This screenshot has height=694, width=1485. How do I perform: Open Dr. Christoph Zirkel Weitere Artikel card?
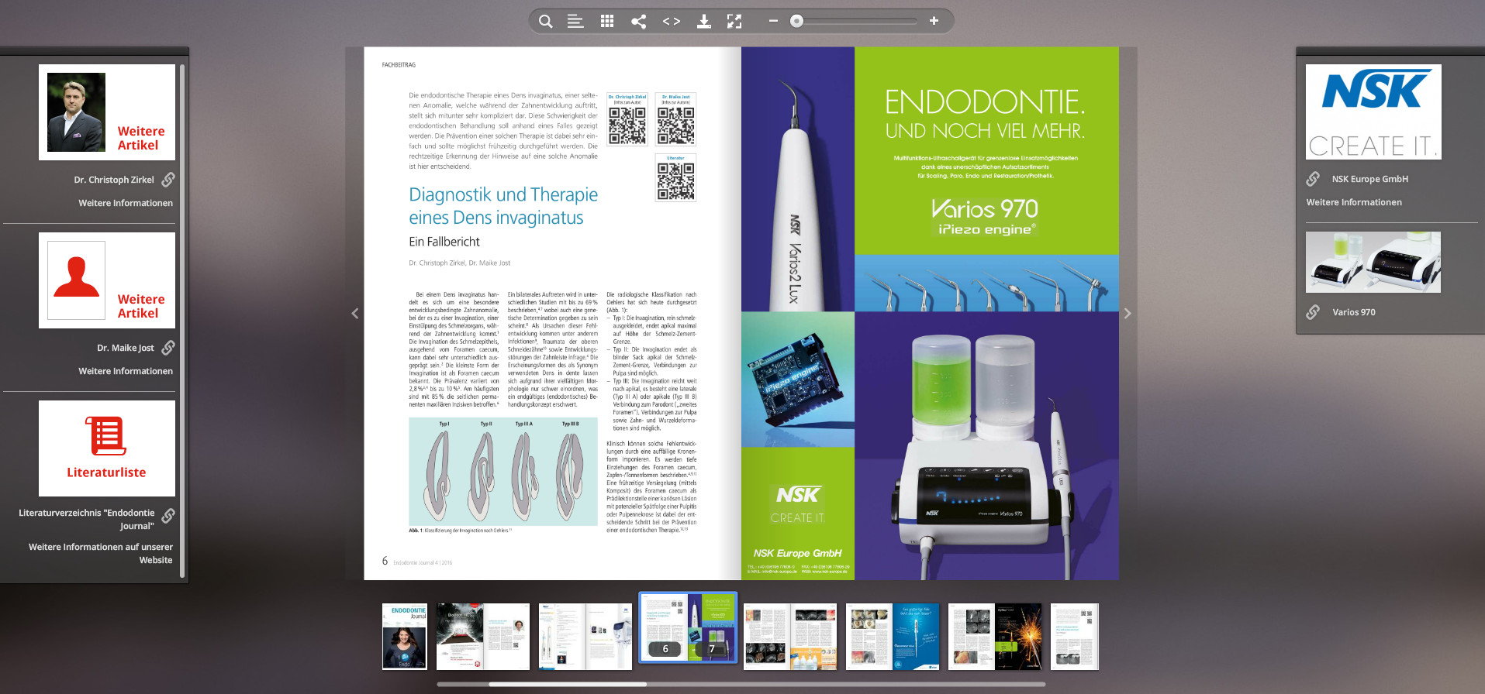107,112
